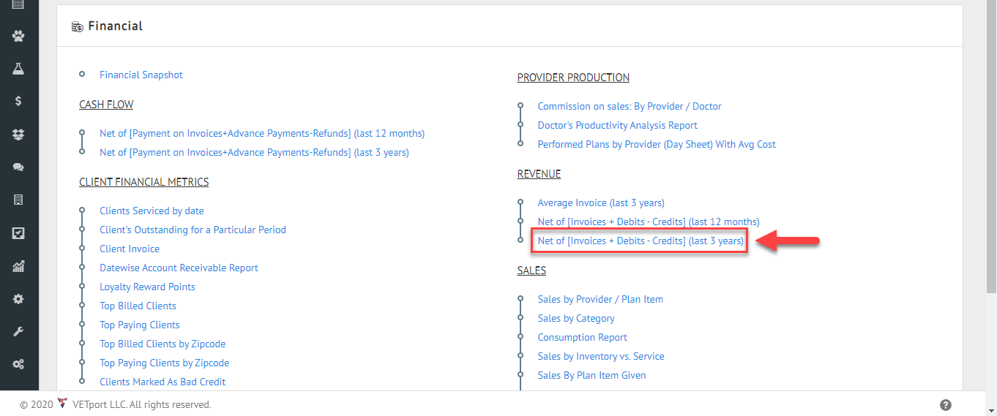
Task: Open the checkmark tasks icon in sidebar
Action: pyautogui.click(x=18, y=233)
